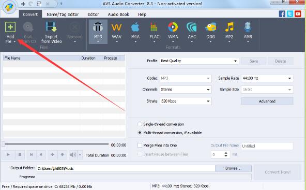Open the Help tab
The image size is (306, 190).
click(142, 14)
